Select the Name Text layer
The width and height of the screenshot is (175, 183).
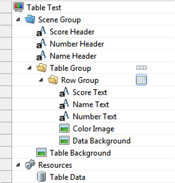91,104
